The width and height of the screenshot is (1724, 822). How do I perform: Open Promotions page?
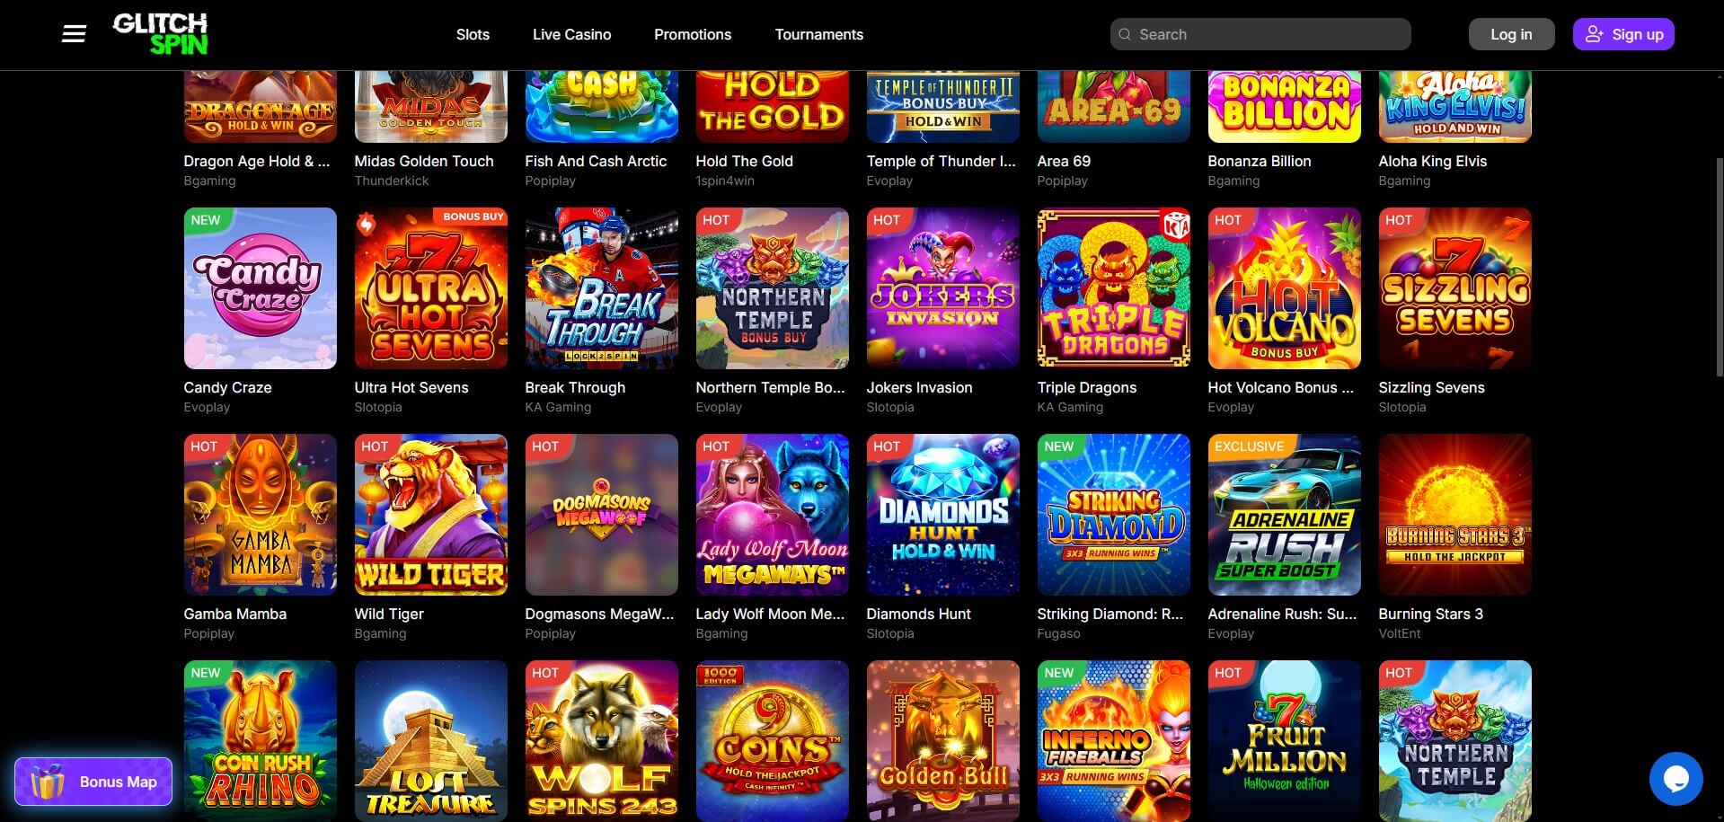pyautogui.click(x=693, y=34)
